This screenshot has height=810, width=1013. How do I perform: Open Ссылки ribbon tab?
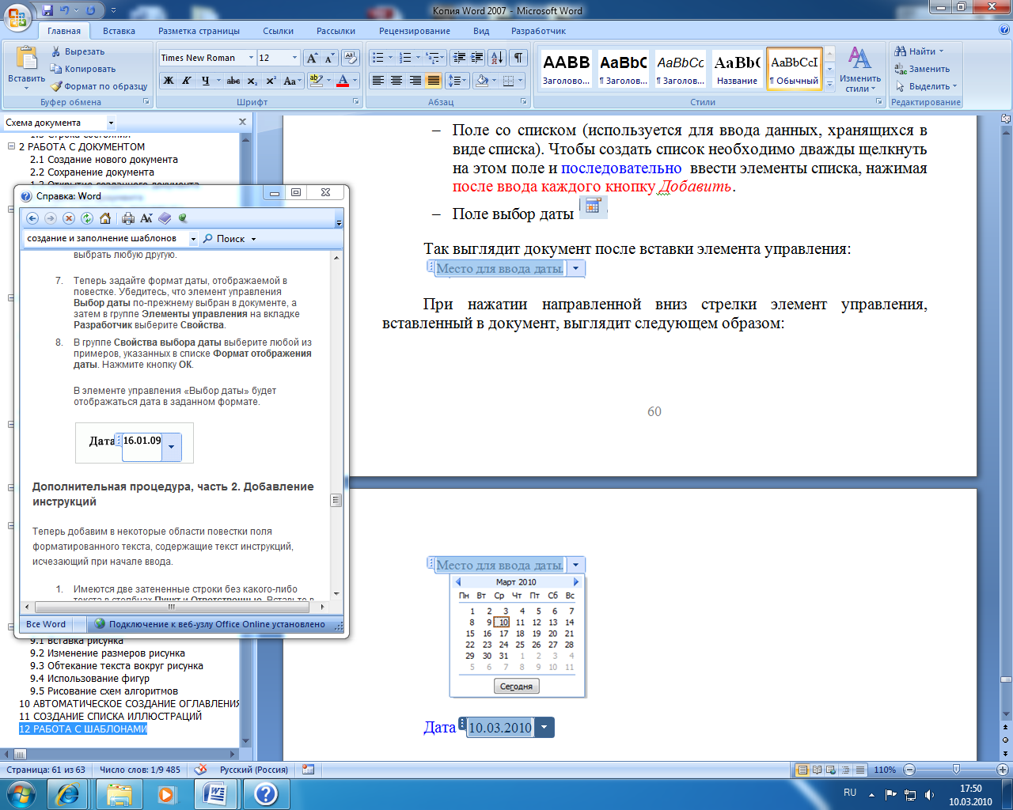[278, 31]
